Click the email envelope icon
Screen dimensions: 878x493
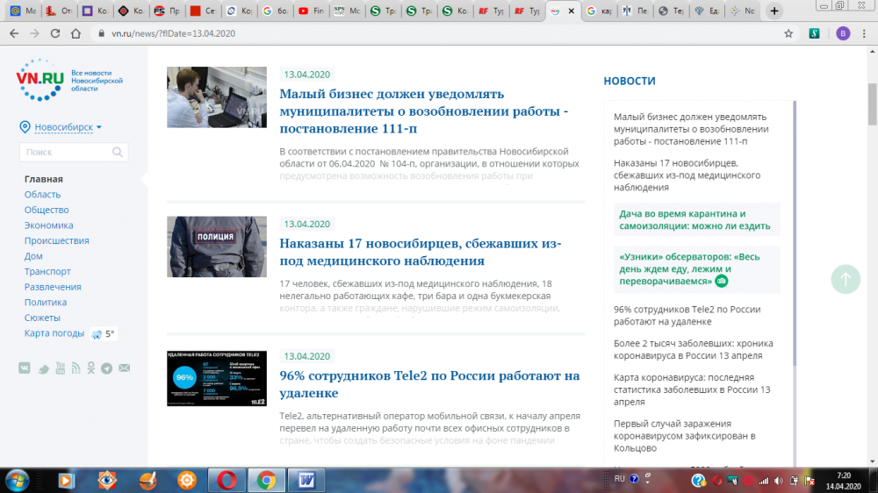(x=124, y=368)
